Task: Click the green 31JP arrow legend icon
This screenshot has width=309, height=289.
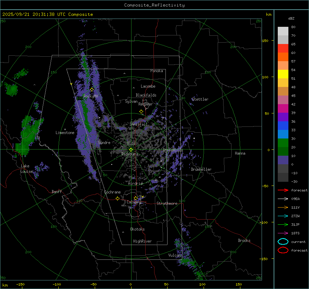Action: point(283,224)
